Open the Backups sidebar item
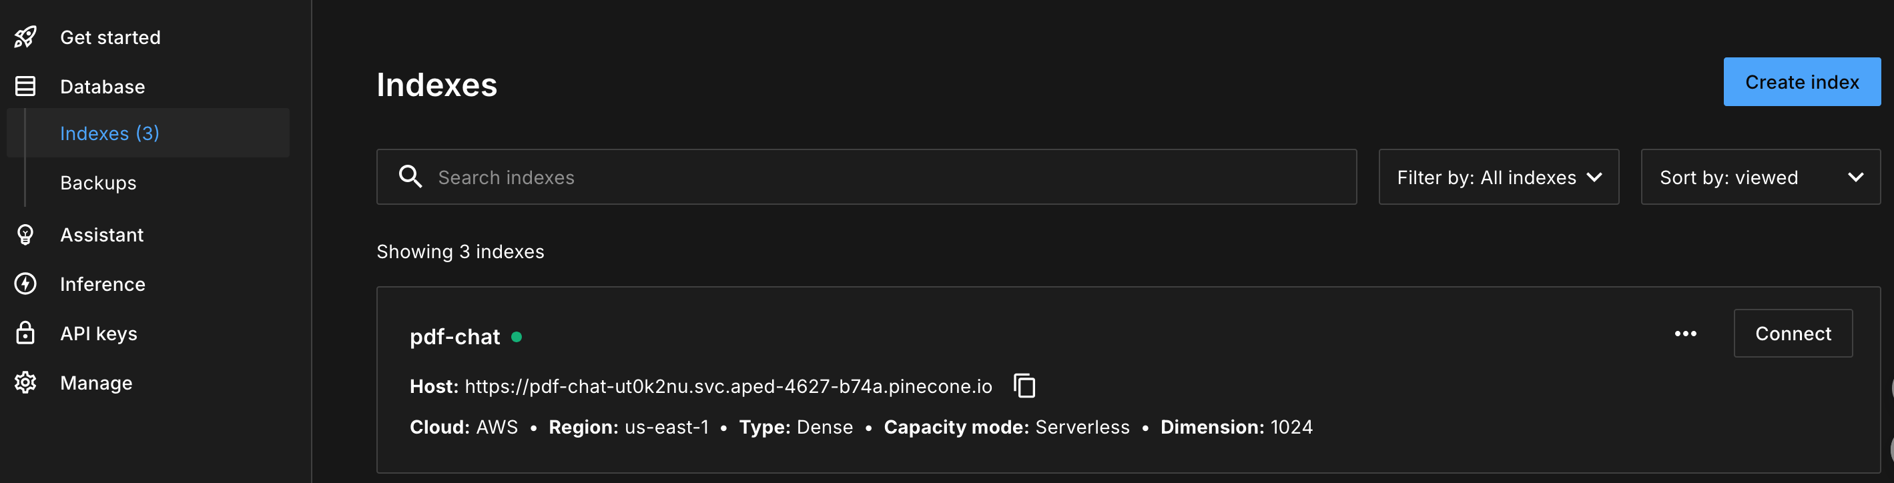The height and width of the screenshot is (483, 1894). coord(99,182)
